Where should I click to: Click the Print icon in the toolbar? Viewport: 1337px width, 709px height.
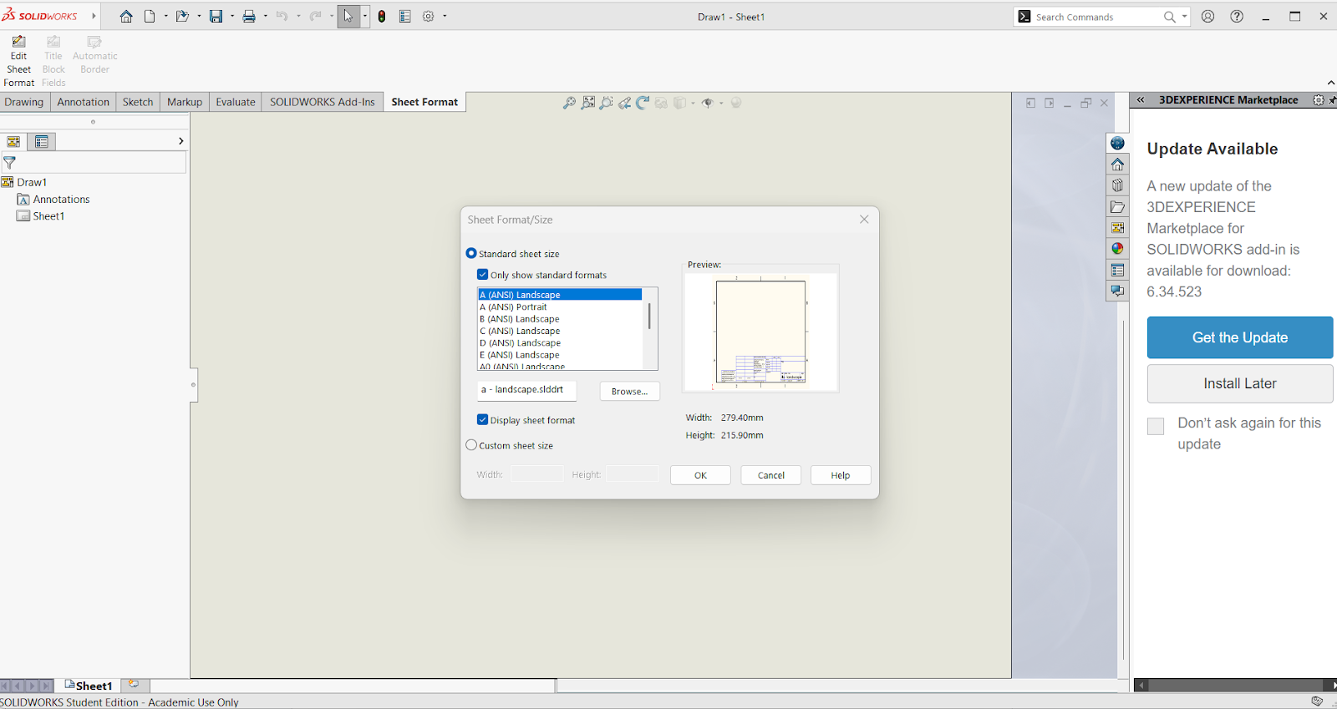[249, 17]
